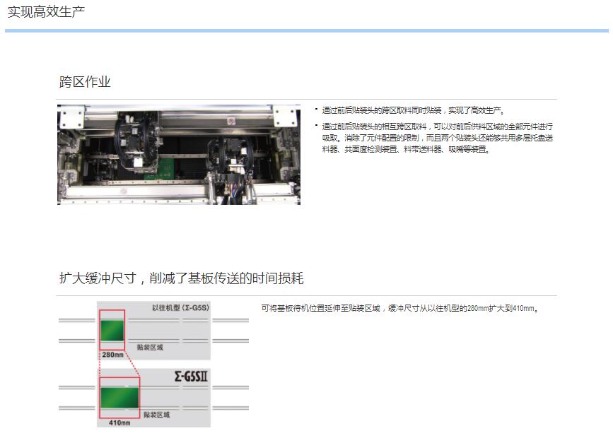Click the 280mm dimension label

(112, 354)
